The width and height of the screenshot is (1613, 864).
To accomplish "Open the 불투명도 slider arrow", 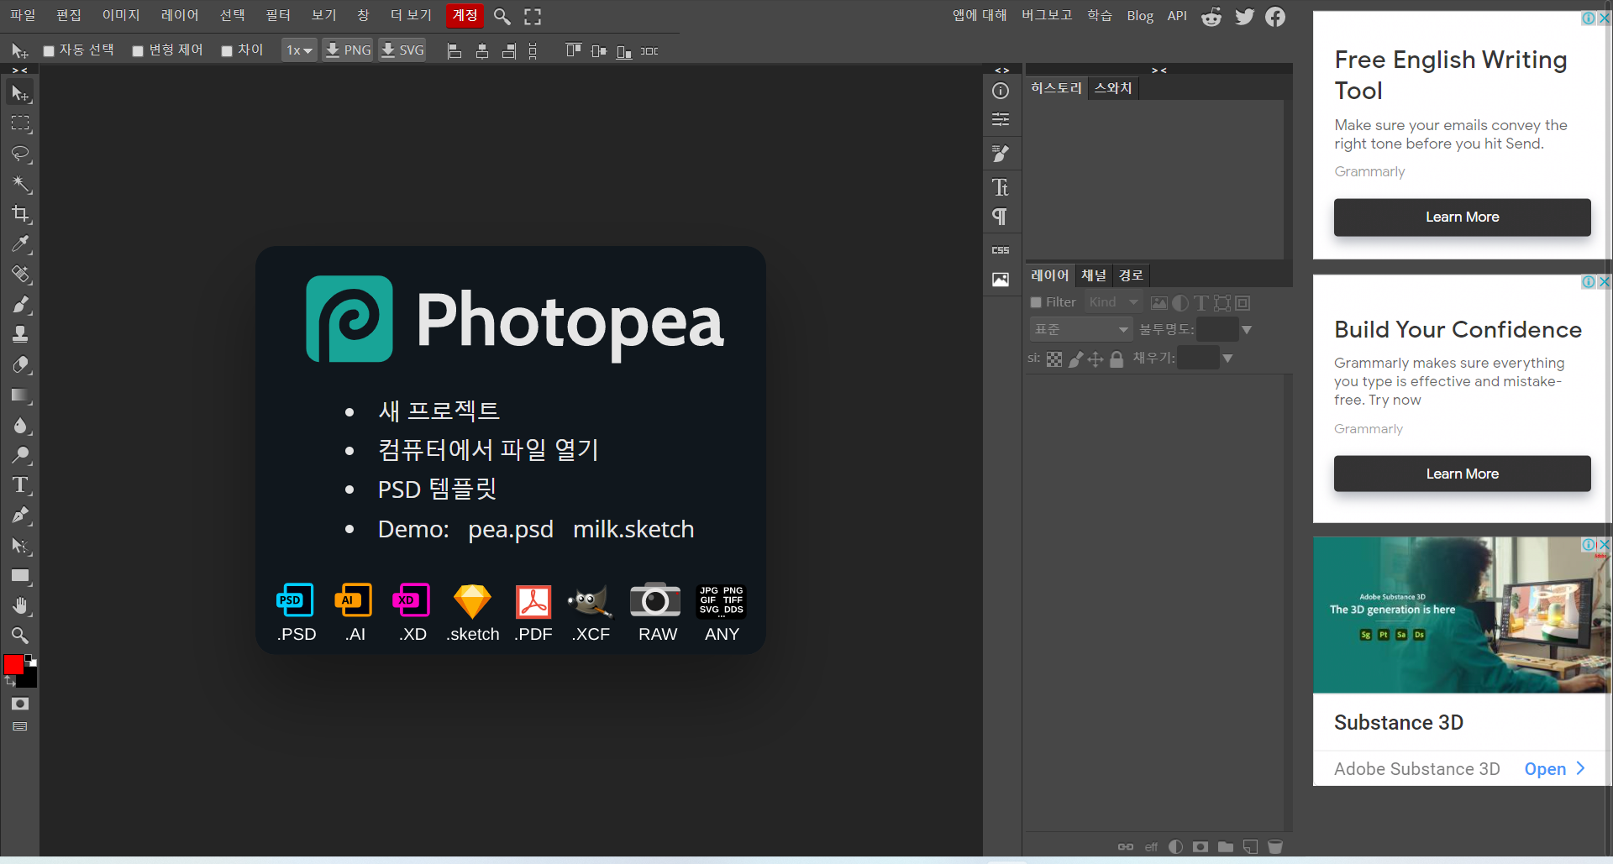I will [x=1247, y=330].
